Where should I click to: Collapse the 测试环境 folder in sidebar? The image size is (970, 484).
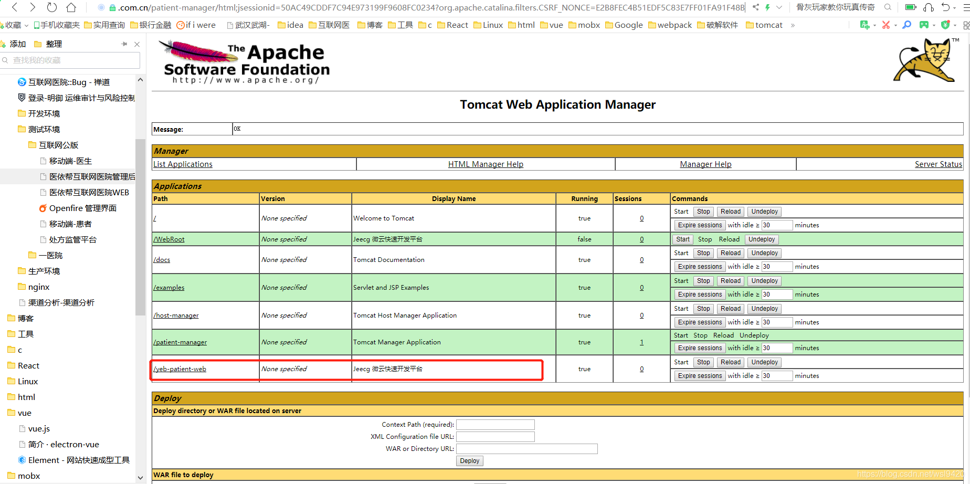[39, 130]
